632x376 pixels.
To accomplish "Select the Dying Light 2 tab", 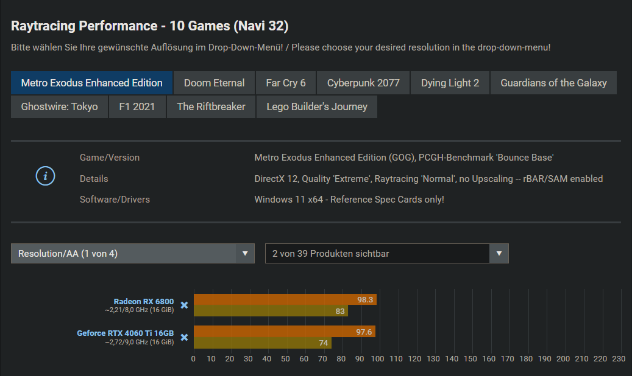I will tap(450, 83).
